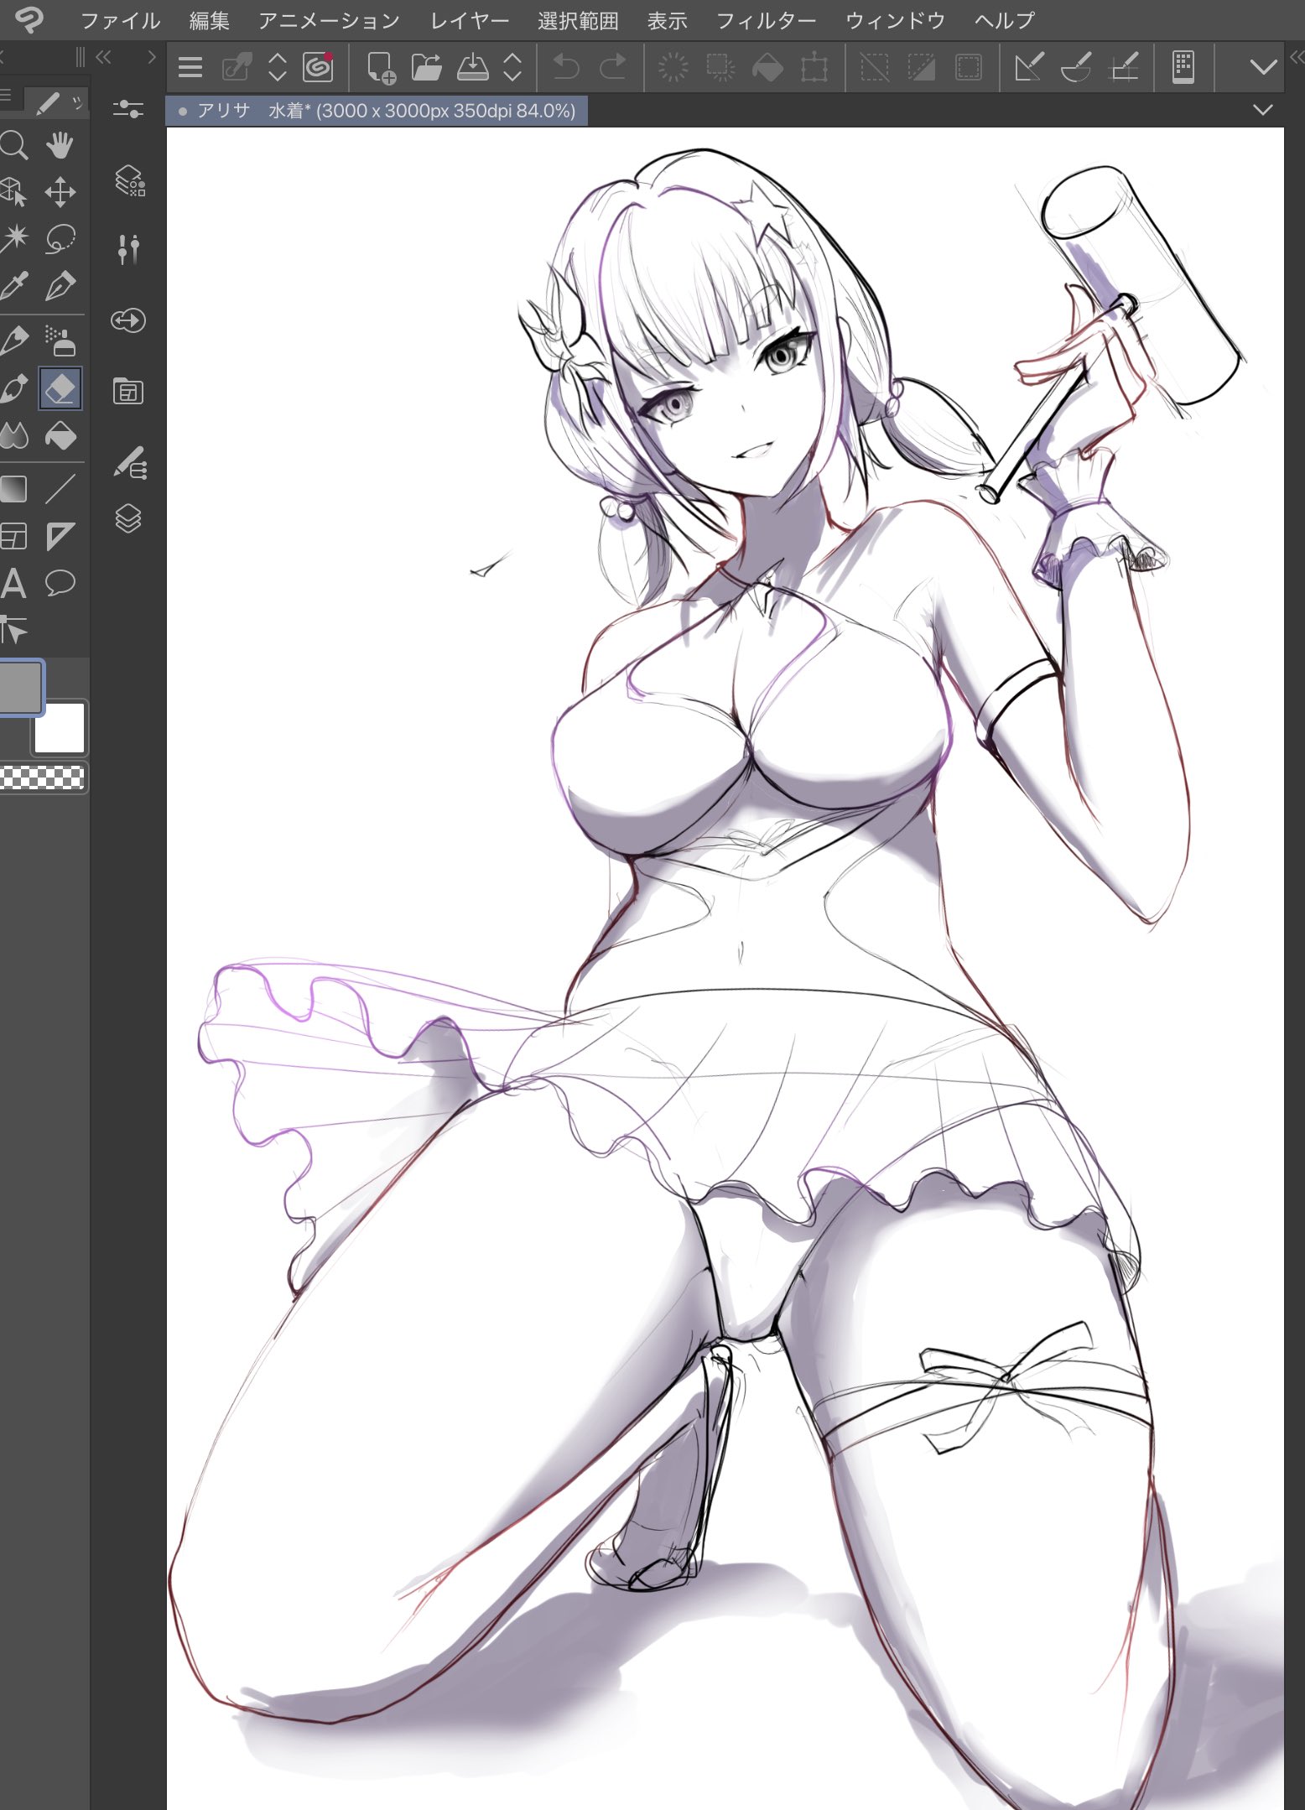Open the Layer property pen icon
1305x1810 pixels.
click(130, 463)
